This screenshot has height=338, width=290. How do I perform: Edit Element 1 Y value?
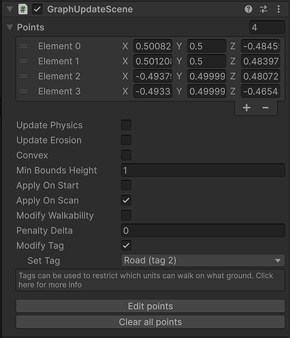(x=207, y=62)
